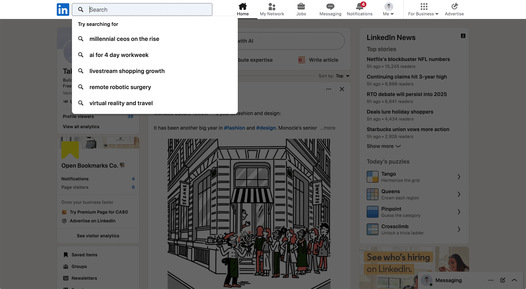Viewport: 526px width, 289px height.
Task: Click the Messaging speech bubble icon
Action: click(330, 6)
